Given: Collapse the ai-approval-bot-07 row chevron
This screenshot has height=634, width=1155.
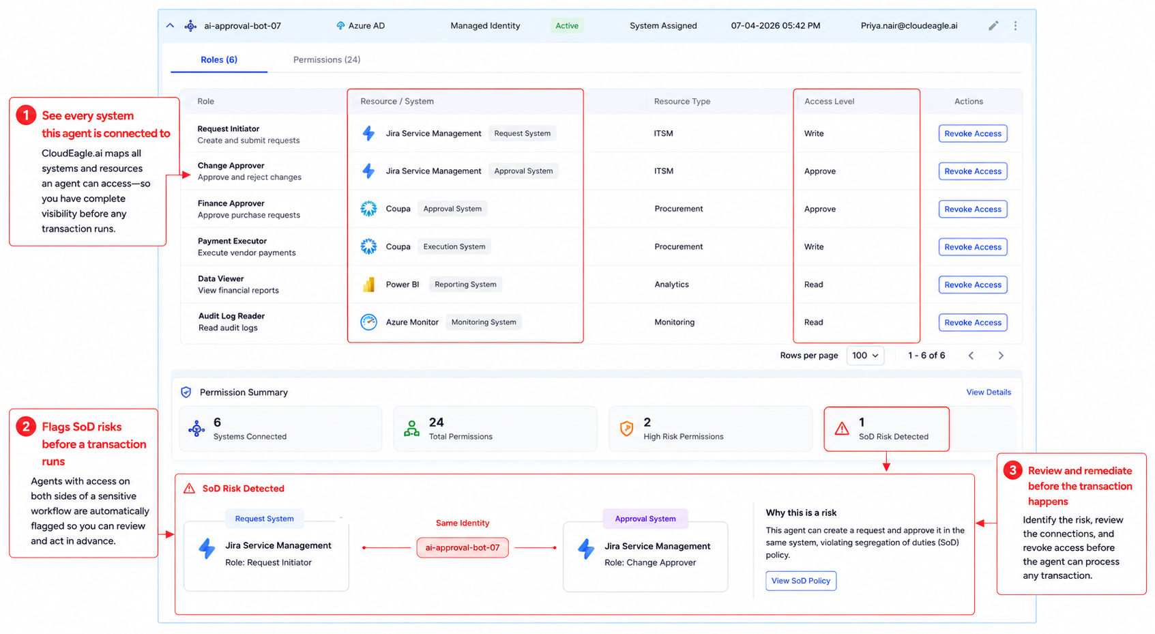Looking at the screenshot, I should [170, 26].
